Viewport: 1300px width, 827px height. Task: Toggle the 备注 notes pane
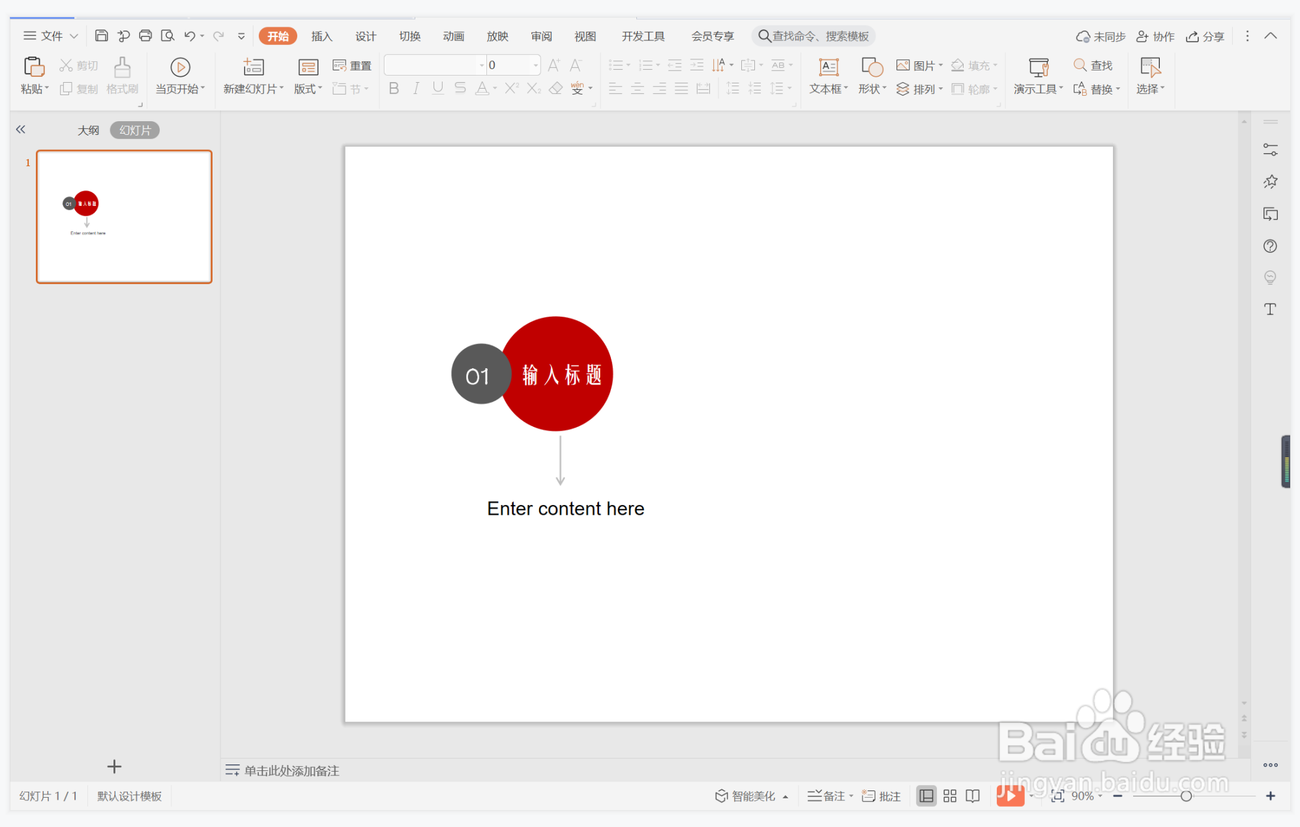point(829,796)
